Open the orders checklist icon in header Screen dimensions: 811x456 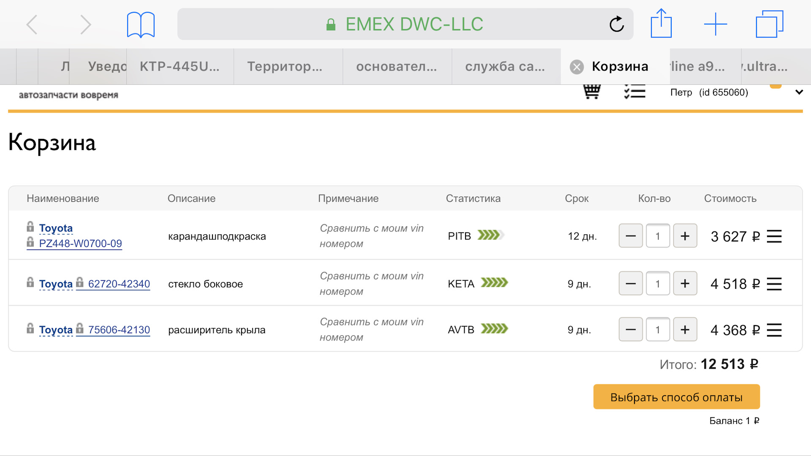[634, 92]
